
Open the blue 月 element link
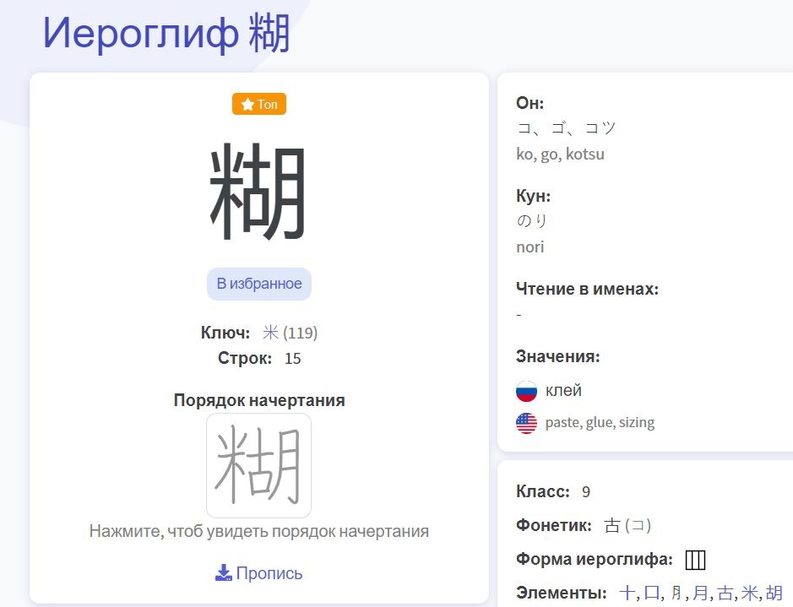[x=700, y=593]
